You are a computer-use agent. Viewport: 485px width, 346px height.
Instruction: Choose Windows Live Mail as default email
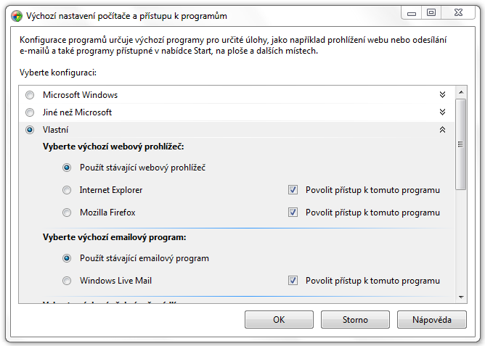[67, 281]
